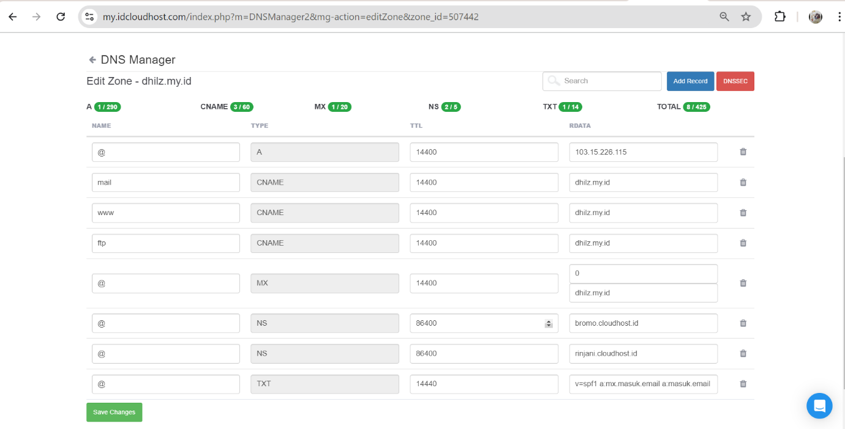
Task: Edit the TTL 14440 field of TXT record
Action: [x=484, y=384]
